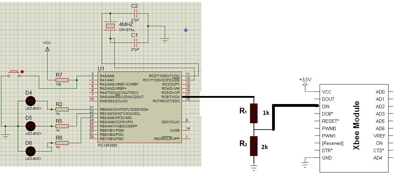
Task: Click pin label VUSB
Action: [x=175, y=130]
